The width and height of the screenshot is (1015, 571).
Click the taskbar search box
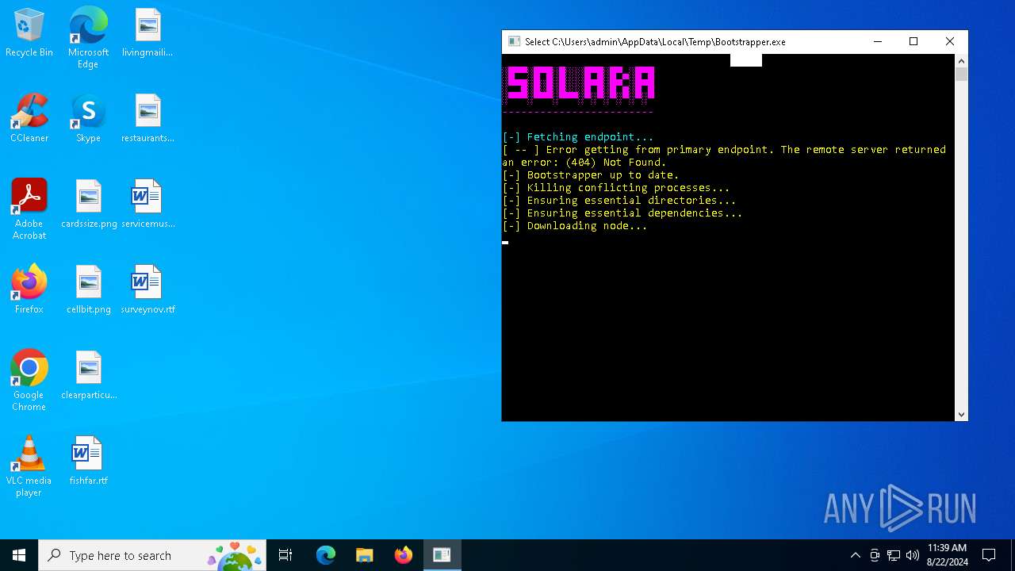[x=152, y=555]
